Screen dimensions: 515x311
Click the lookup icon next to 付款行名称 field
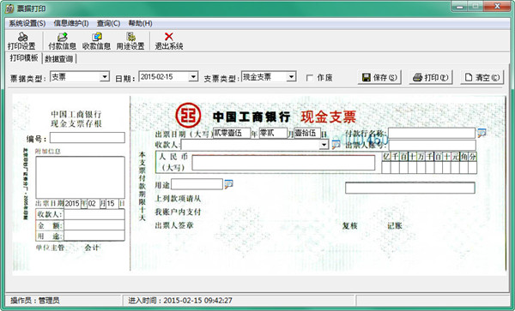click(x=482, y=133)
